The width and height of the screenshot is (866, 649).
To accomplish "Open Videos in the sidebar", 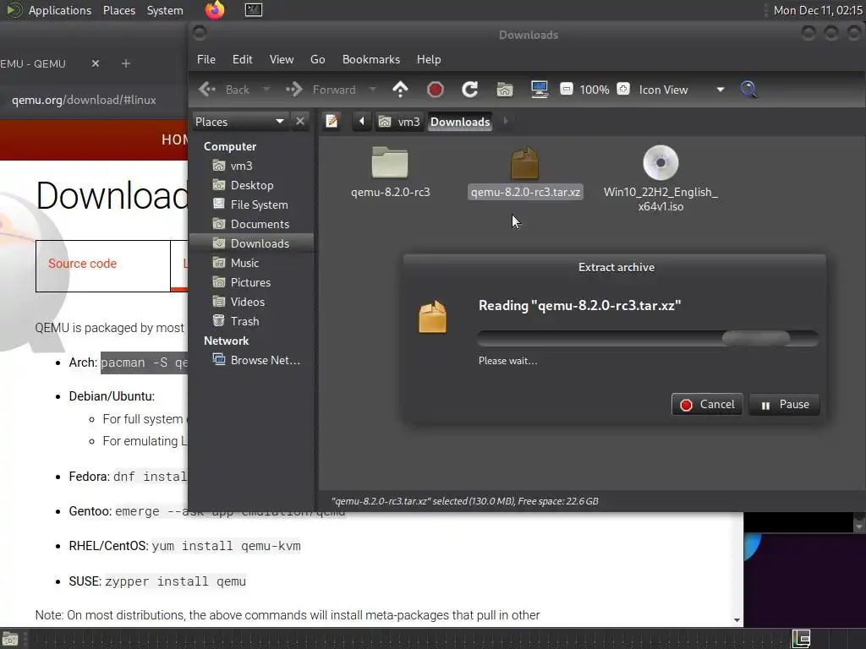I will pyautogui.click(x=252, y=302).
